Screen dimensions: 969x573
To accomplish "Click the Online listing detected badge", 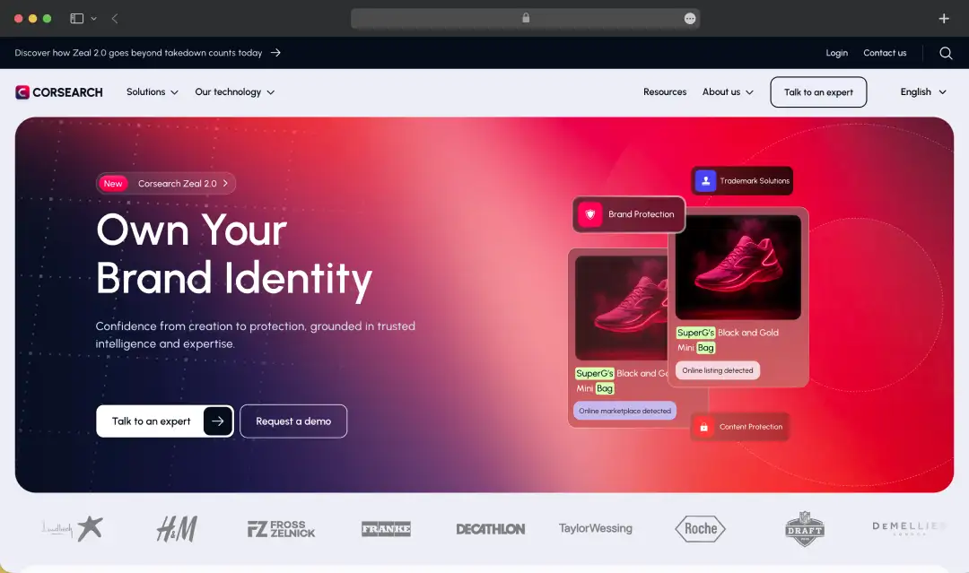I will (x=718, y=370).
